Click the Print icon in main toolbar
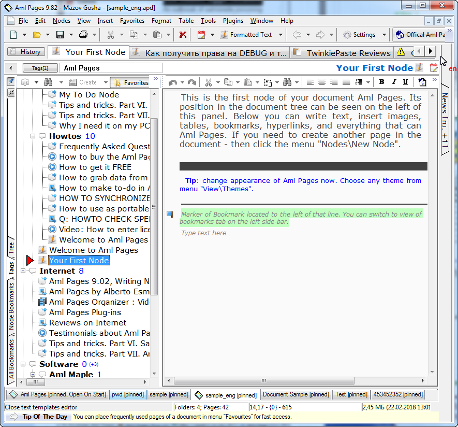 pos(83,35)
